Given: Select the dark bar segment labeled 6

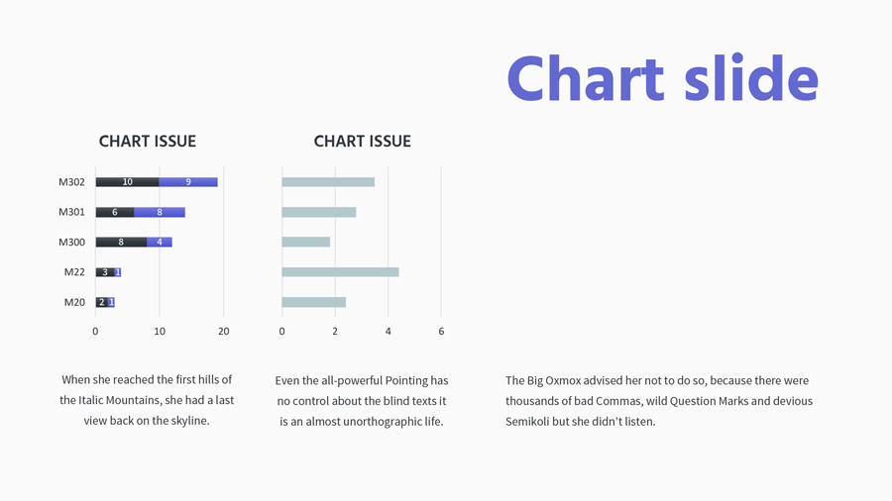Looking at the screenshot, I should [115, 212].
